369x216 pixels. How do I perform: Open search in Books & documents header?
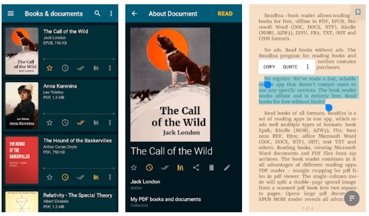tap(97, 13)
